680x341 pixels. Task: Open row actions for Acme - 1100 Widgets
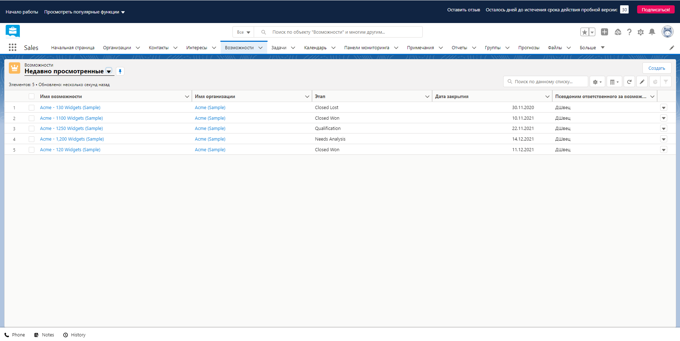(664, 118)
